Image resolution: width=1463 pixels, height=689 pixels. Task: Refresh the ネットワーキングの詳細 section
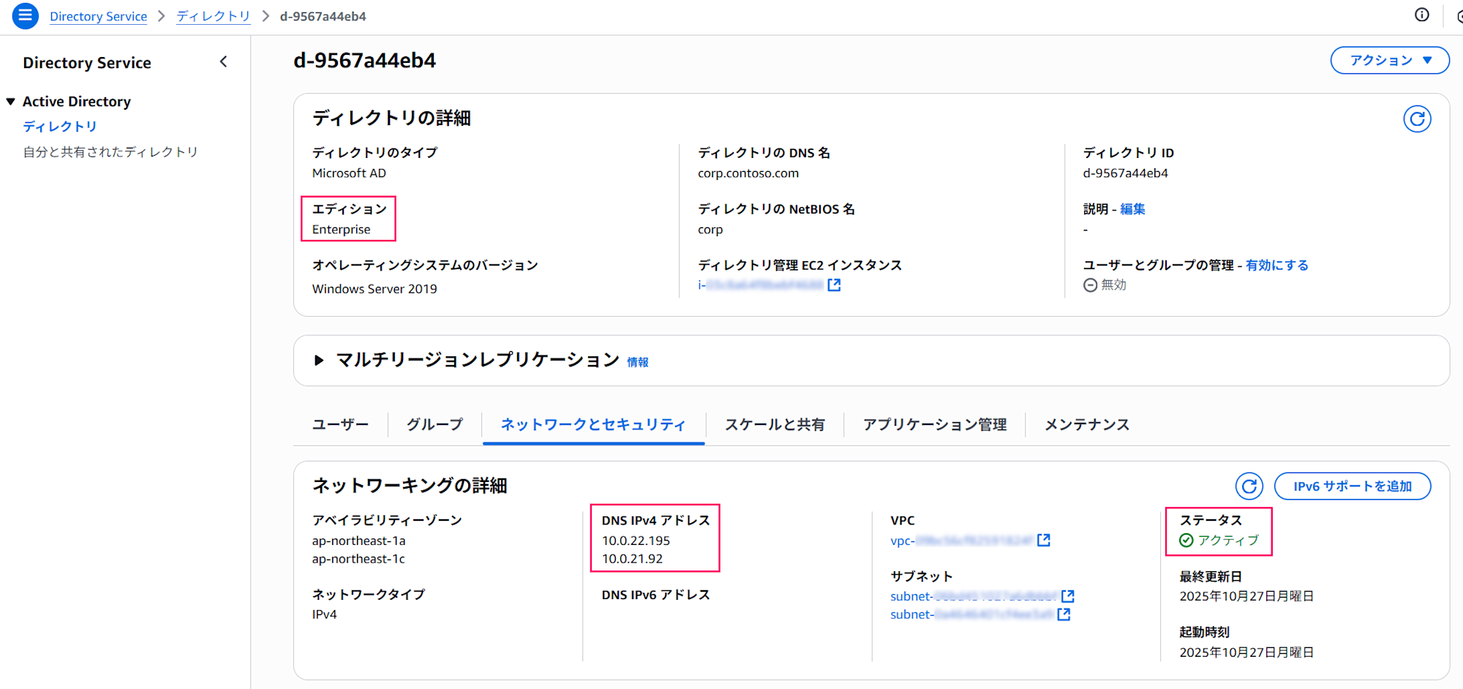coord(1249,486)
